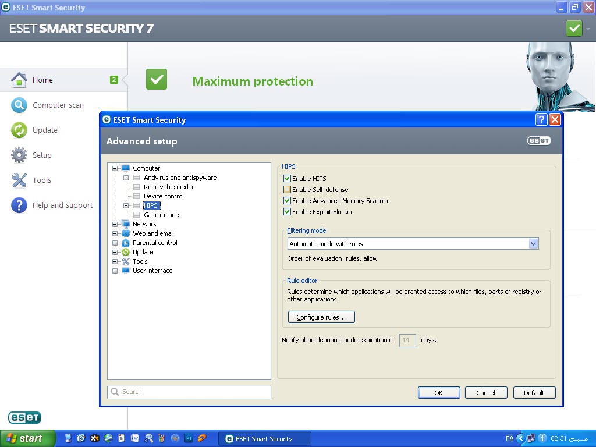Screen dimensions: 596x447
Task: Click the Default button
Action: click(x=534, y=393)
